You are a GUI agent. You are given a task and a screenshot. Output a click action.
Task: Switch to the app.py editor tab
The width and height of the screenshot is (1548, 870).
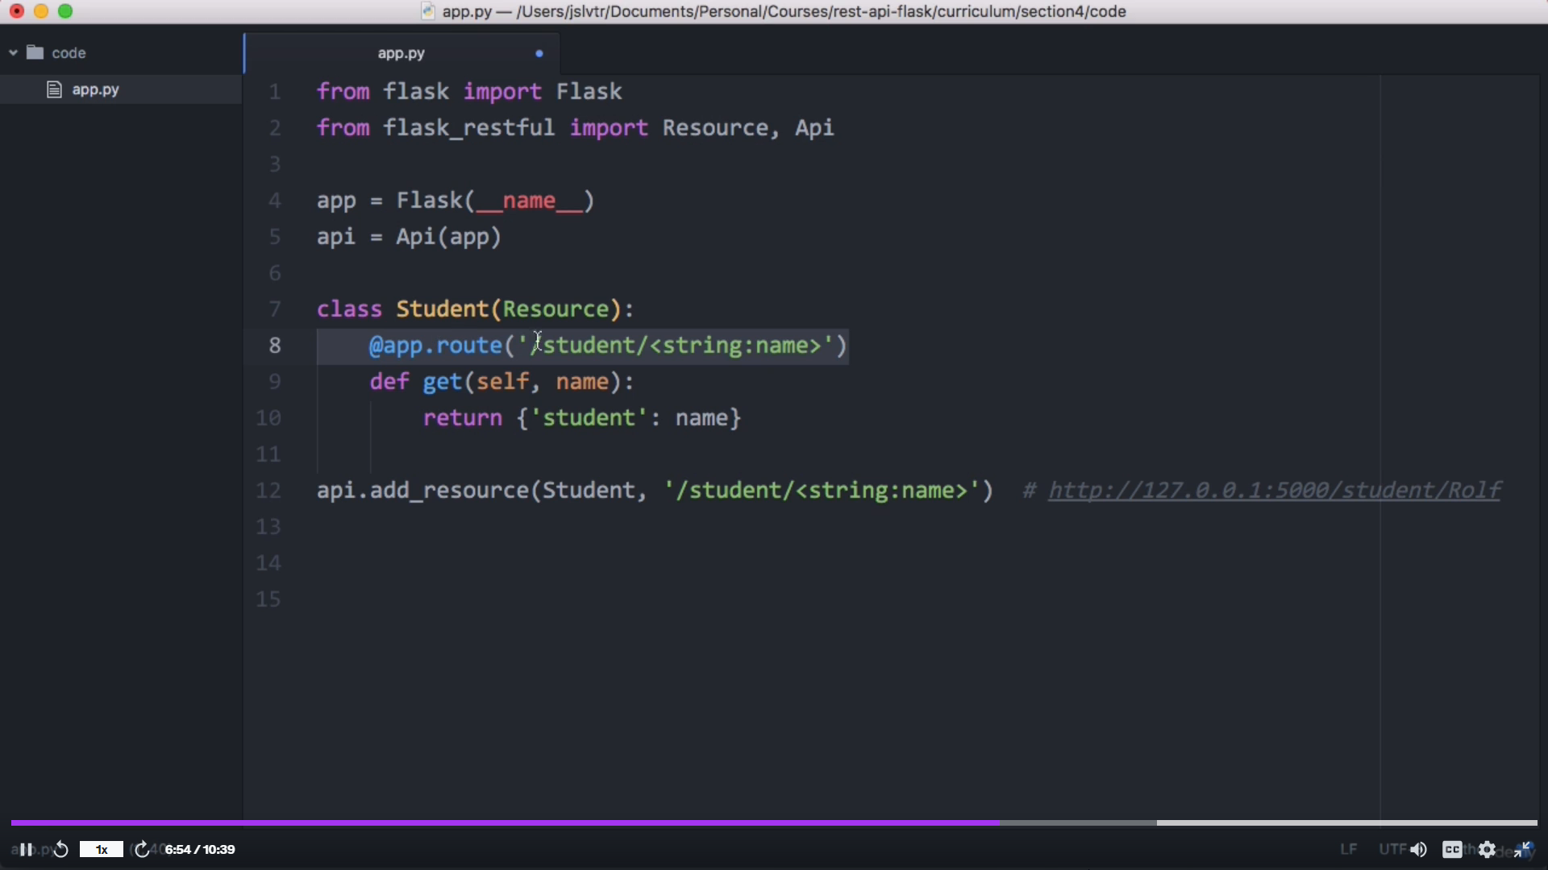click(401, 53)
